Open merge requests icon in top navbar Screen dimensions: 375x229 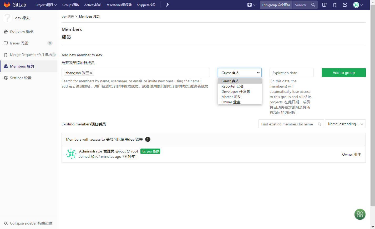coord(335,5)
